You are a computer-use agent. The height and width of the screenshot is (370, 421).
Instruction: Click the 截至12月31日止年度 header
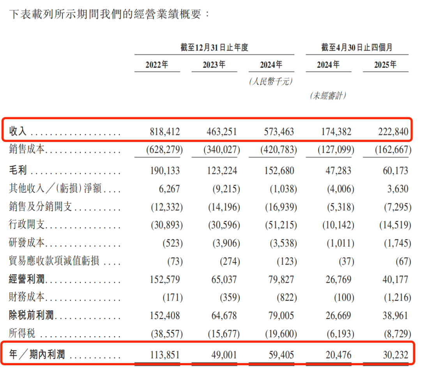pyautogui.click(x=214, y=47)
